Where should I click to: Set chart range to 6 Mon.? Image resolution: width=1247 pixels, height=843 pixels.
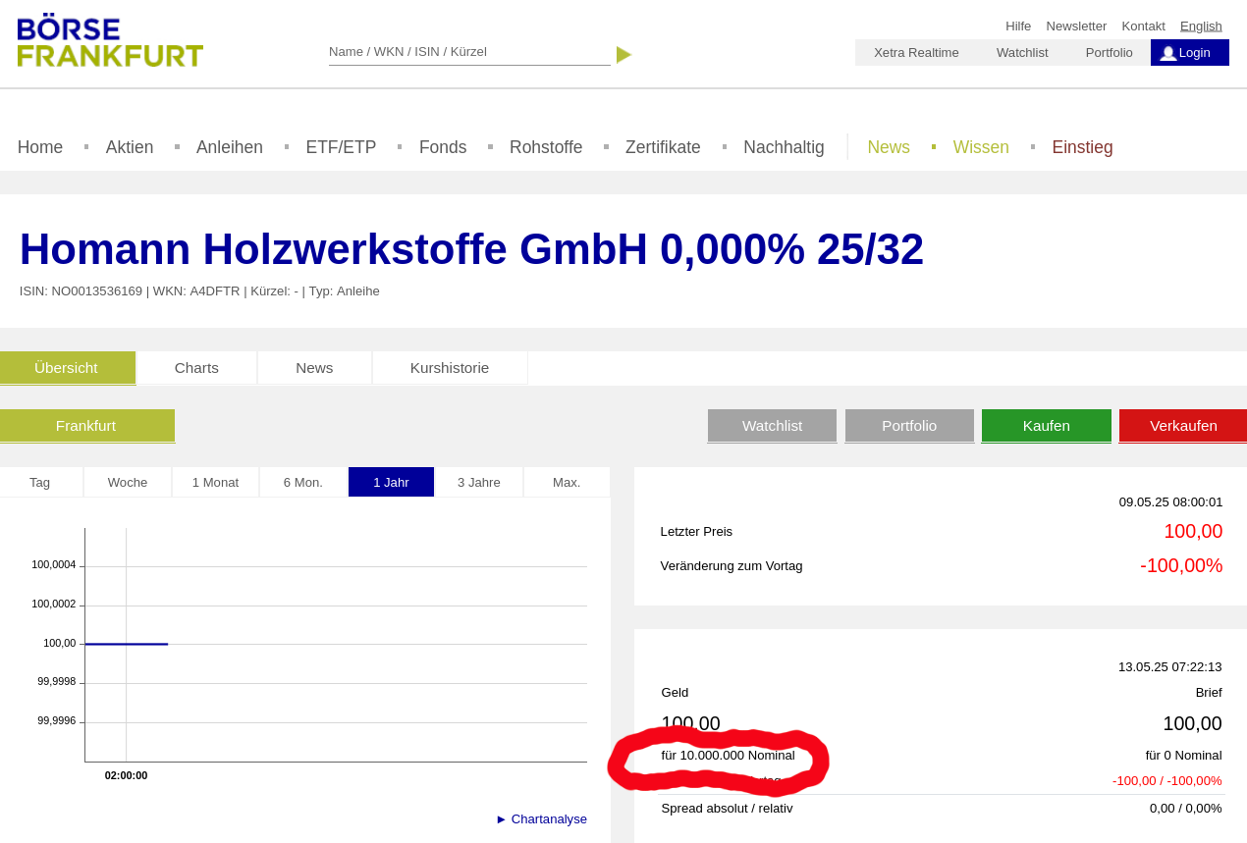pos(303,482)
